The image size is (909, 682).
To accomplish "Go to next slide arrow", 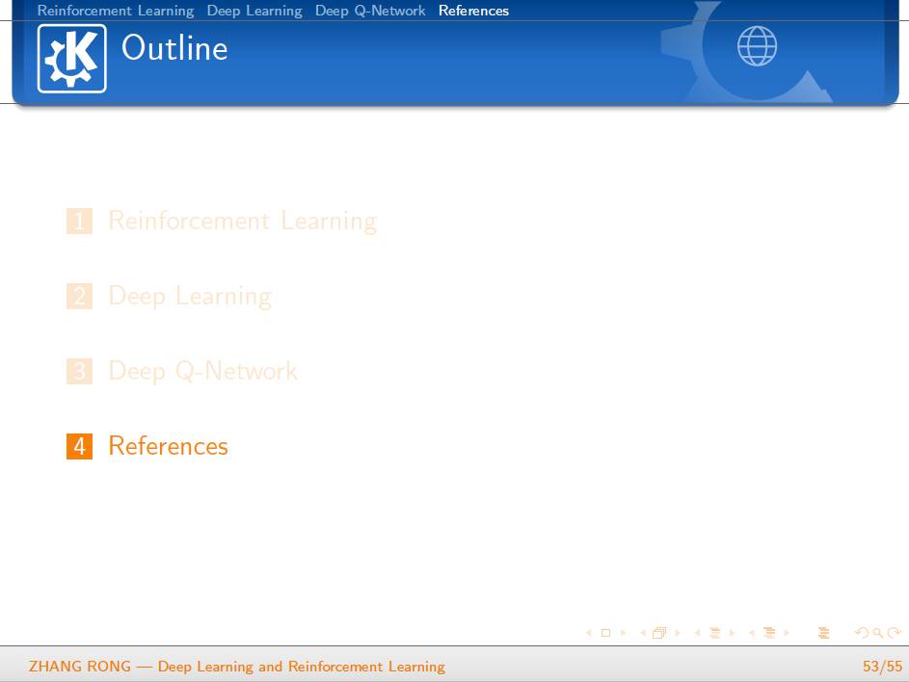I will (624, 633).
